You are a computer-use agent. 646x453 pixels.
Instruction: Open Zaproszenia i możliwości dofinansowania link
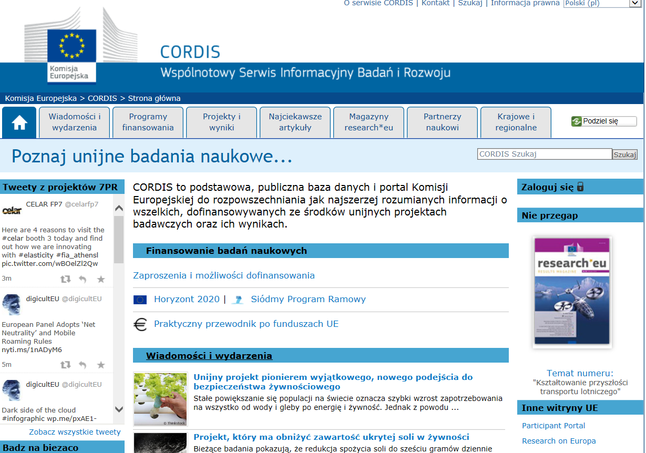click(x=224, y=275)
